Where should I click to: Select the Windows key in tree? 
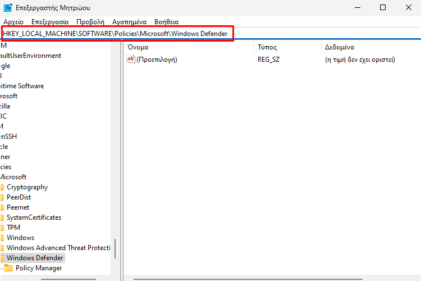point(20,238)
